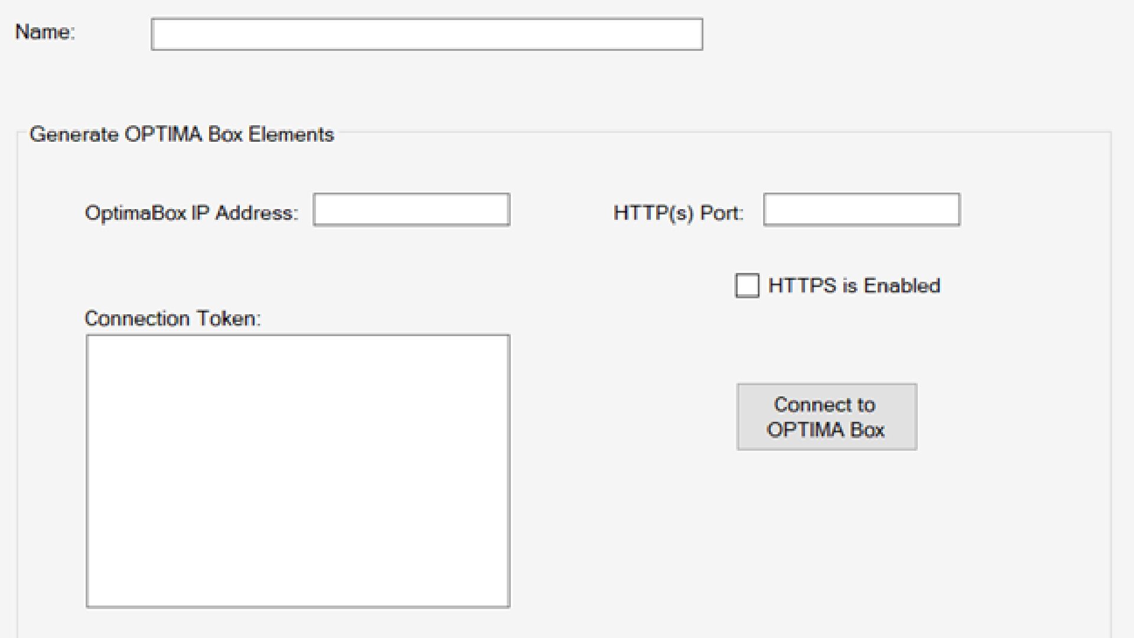
Task: Place cursor in the large token box
Action: [x=298, y=471]
